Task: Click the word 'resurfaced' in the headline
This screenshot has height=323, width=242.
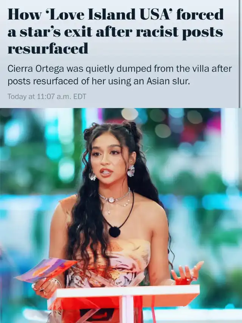Action: 48,48
